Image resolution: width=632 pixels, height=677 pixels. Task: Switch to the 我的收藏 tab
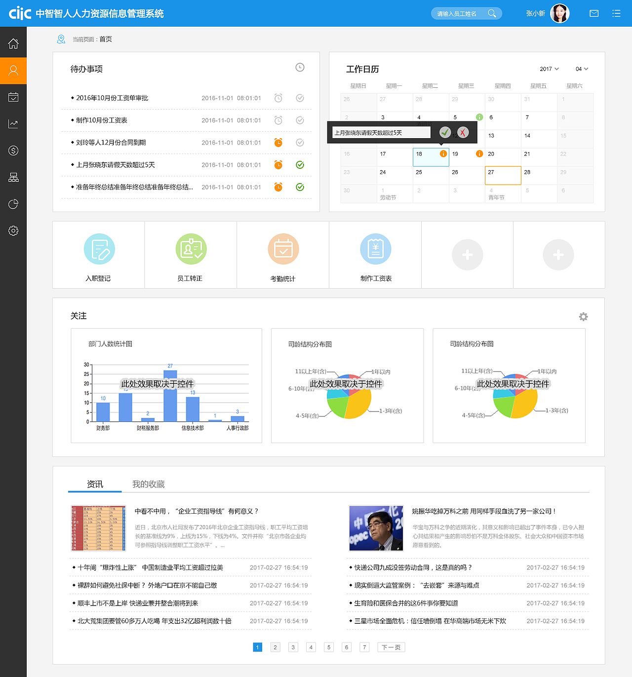tap(148, 484)
